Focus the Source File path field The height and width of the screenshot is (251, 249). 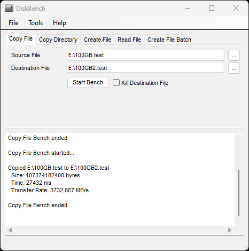tap(145, 55)
